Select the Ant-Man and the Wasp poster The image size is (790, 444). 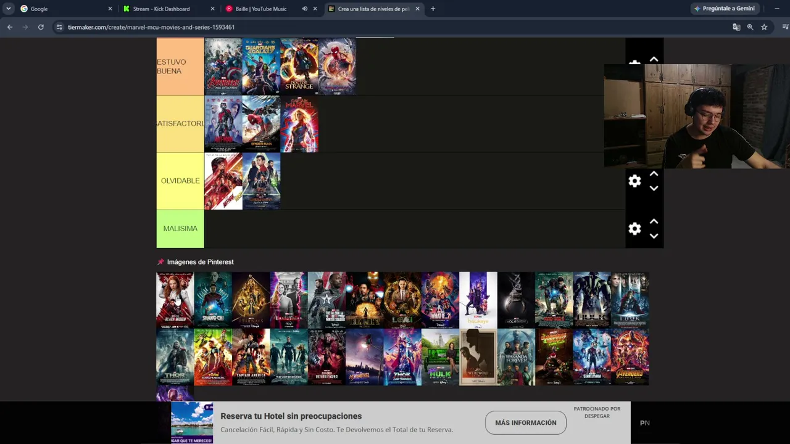(223, 181)
